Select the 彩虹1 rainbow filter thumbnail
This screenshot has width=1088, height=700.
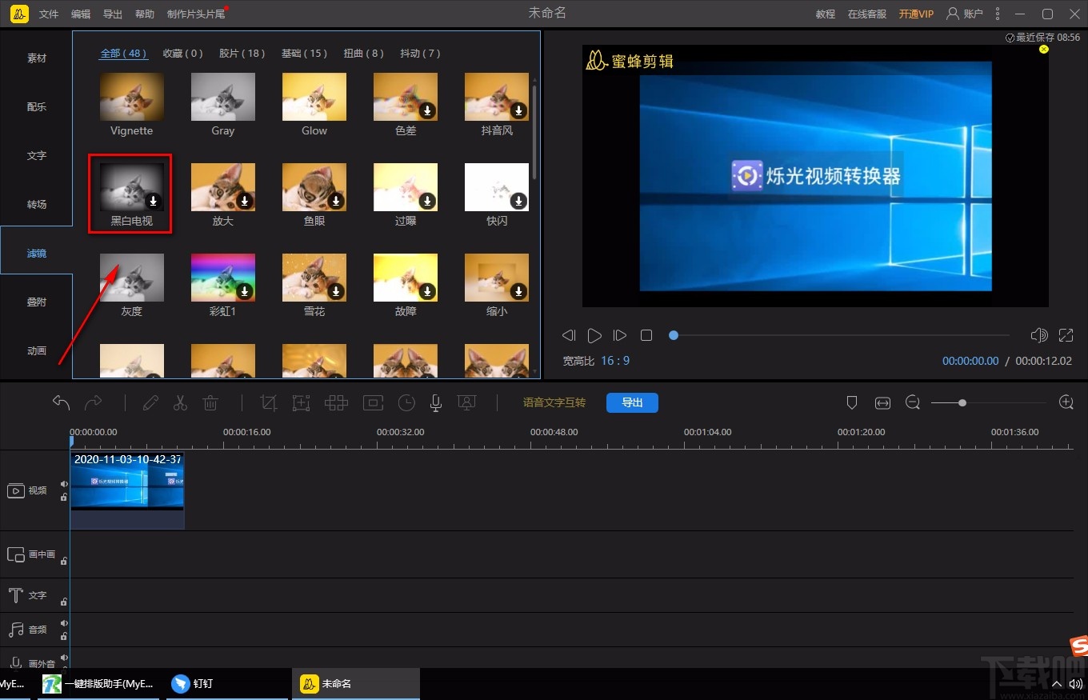click(x=223, y=278)
